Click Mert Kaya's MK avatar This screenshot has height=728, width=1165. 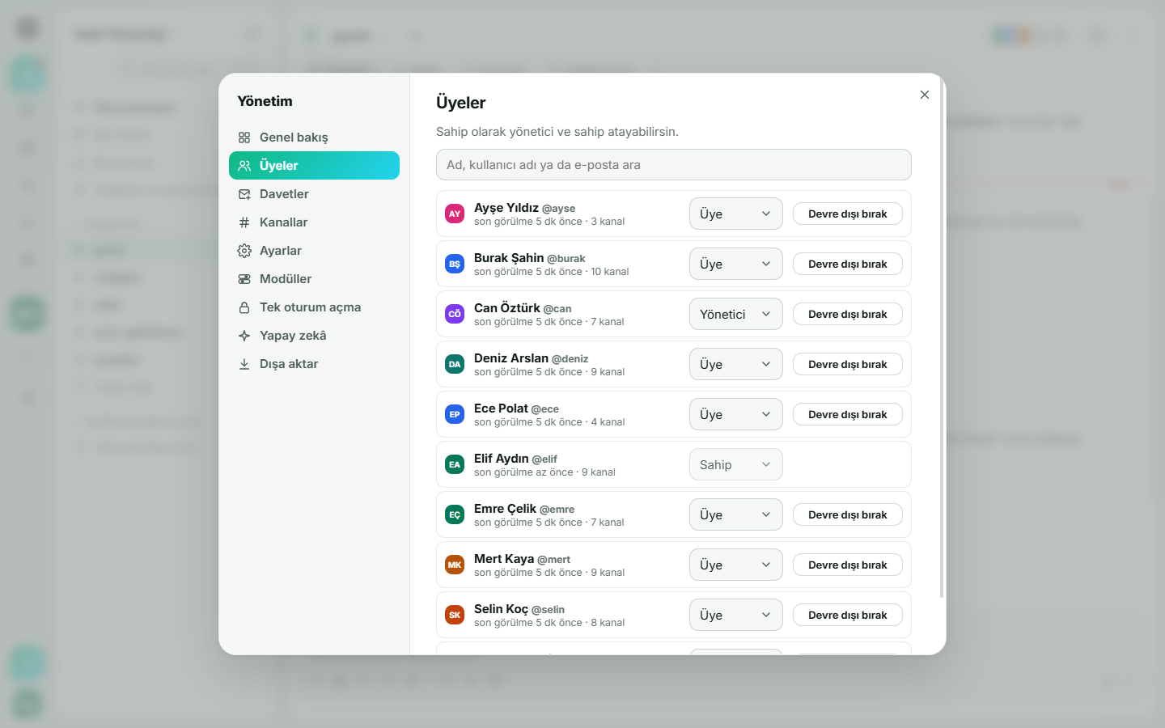pos(455,565)
